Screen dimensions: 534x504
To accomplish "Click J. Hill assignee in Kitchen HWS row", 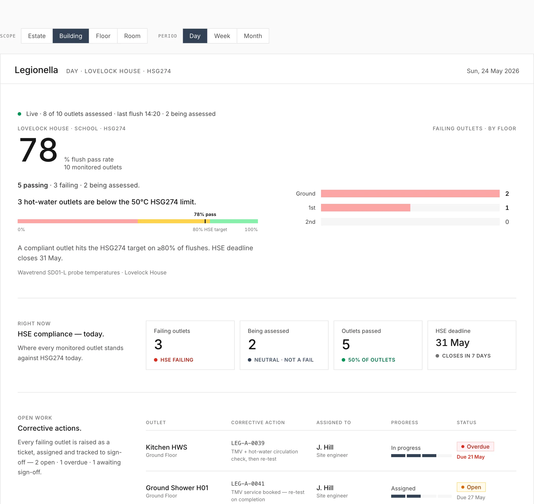I will click(x=325, y=447).
